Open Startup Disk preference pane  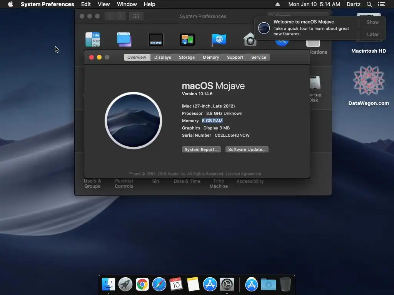315,89
